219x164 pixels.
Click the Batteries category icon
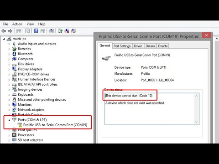14,49
